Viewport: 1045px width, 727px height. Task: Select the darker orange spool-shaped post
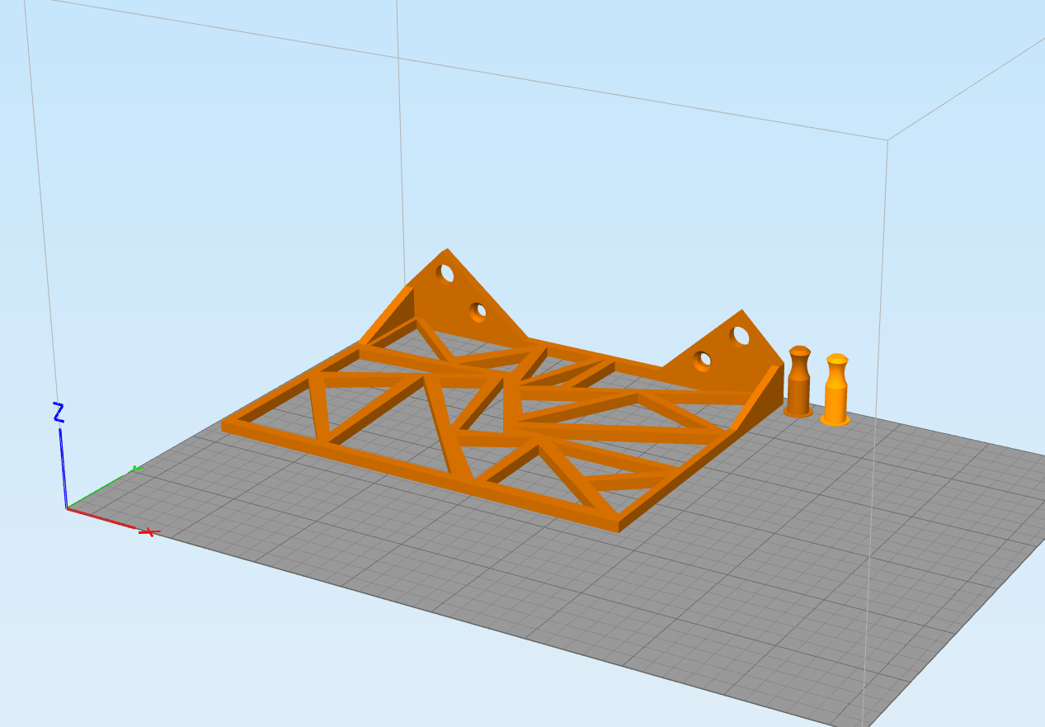point(798,382)
